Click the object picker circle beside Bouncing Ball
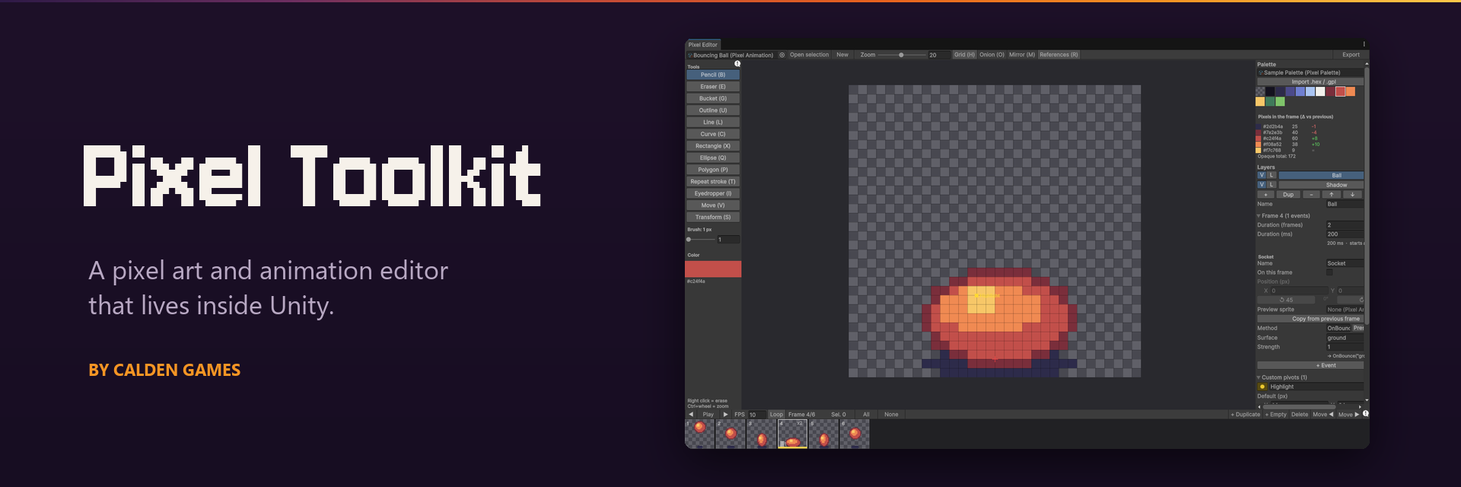The image size is (1461, 487). tap(781, 55)
